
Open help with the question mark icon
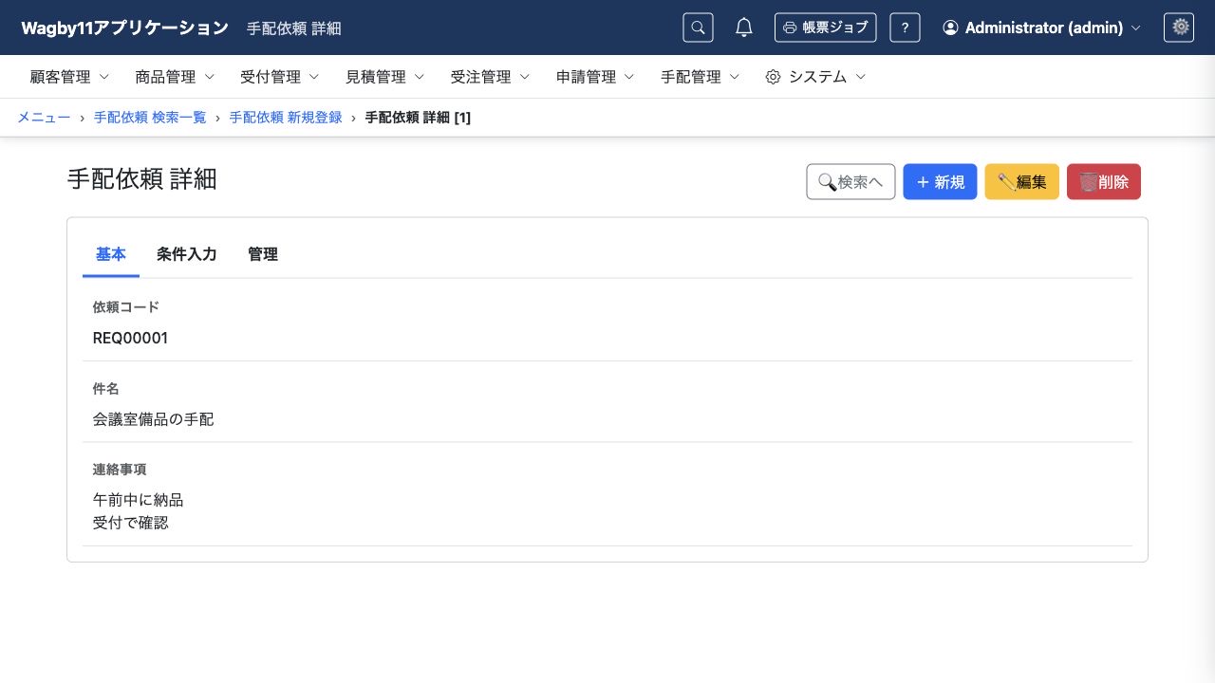coord(905,28)
